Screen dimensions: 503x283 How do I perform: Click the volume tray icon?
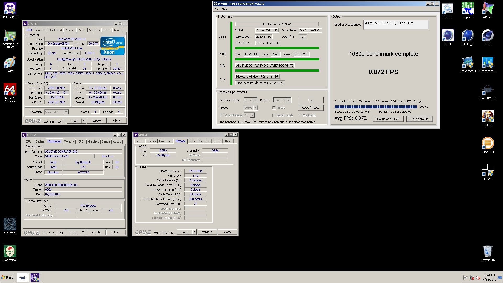pos(478,277)
